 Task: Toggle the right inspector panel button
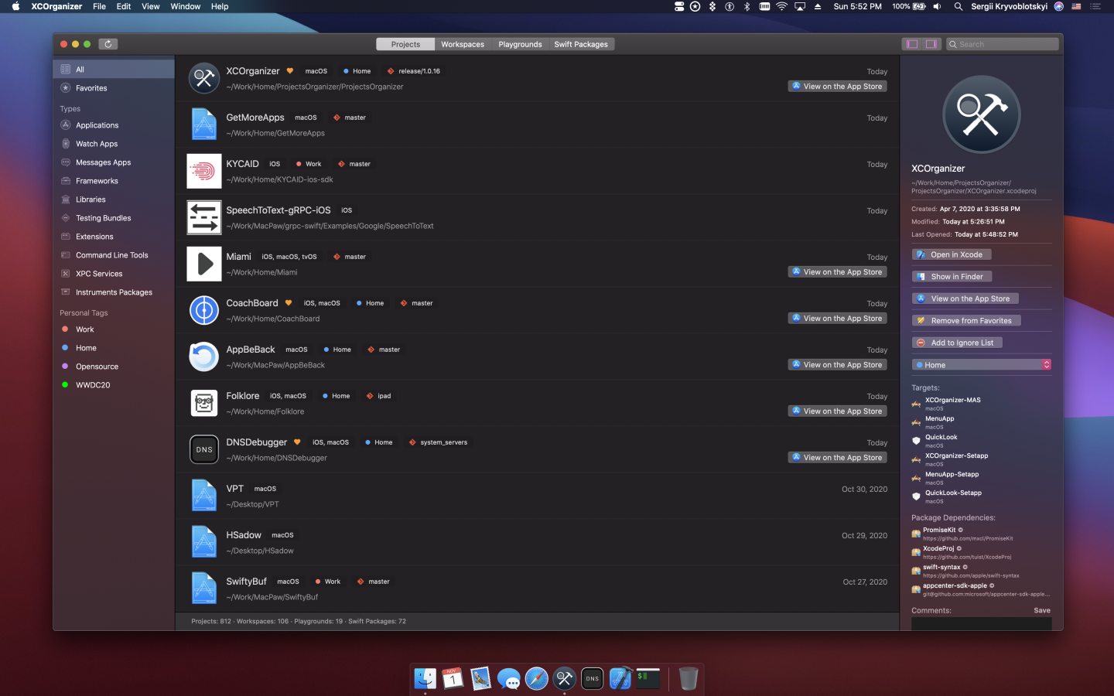pos(931,44)
